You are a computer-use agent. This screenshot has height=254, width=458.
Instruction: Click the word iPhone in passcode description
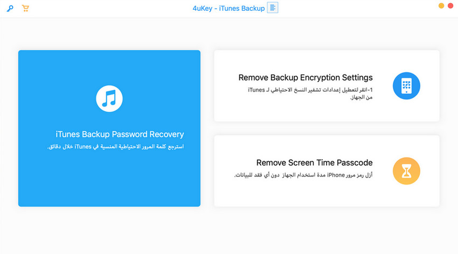[336, 175]
